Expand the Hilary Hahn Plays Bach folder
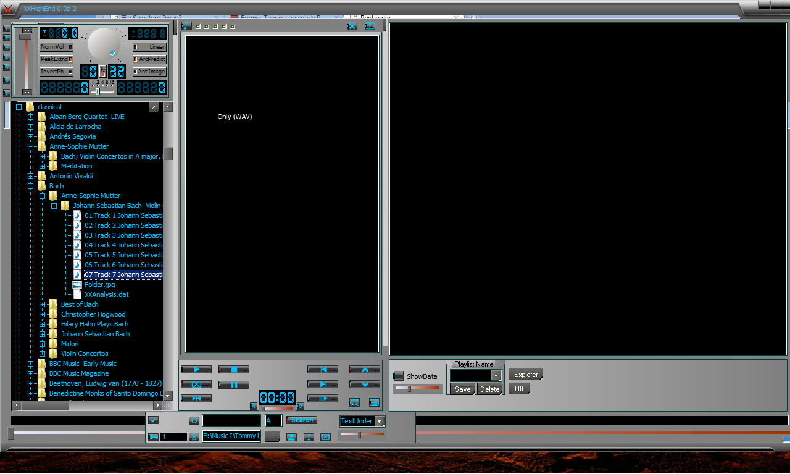The height and width of the screenshot is (474, 790). point(43,324)
